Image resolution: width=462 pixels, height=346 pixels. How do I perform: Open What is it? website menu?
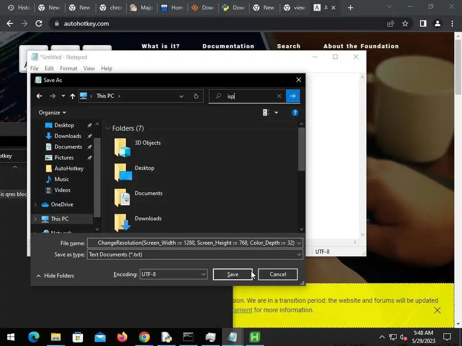click(x=160, y=46)
